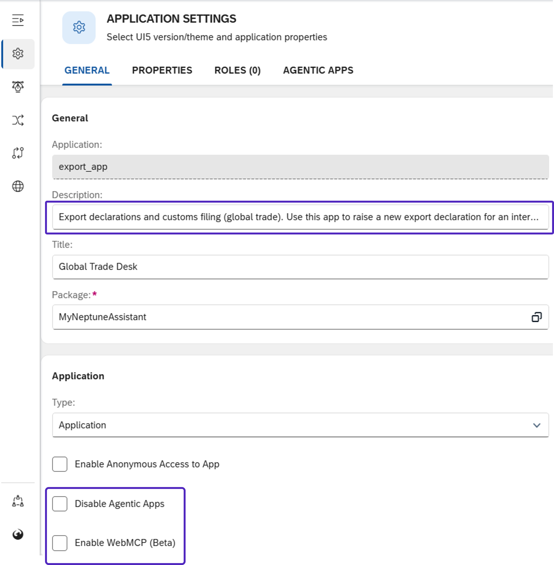Click the Package field MyNeptuneAssistant
This screenshot has height=565, width=554.
pos(300,317)
